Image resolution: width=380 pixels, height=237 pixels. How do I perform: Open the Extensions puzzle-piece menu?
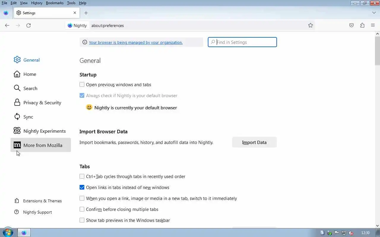pos(362,25)
